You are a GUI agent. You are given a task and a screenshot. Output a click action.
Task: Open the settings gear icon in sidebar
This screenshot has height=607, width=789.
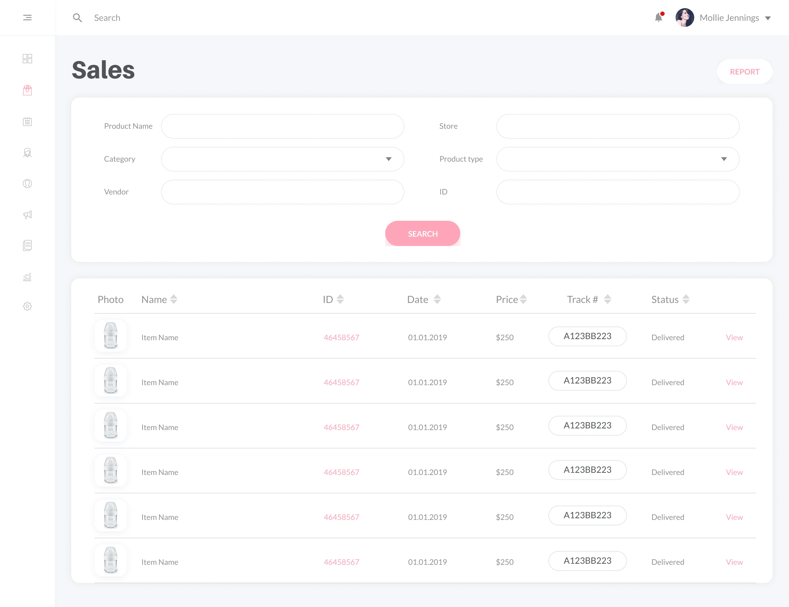pyautogui.click(x=27, y=307)
